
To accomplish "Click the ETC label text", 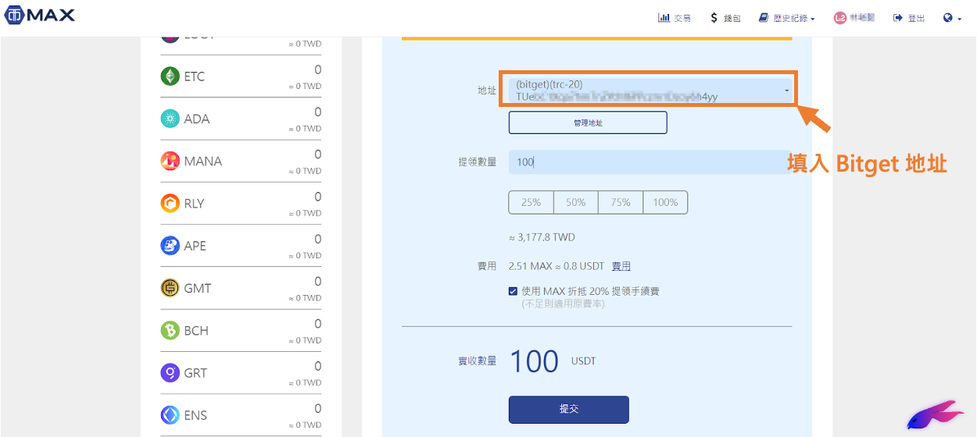I will point(195,76).
